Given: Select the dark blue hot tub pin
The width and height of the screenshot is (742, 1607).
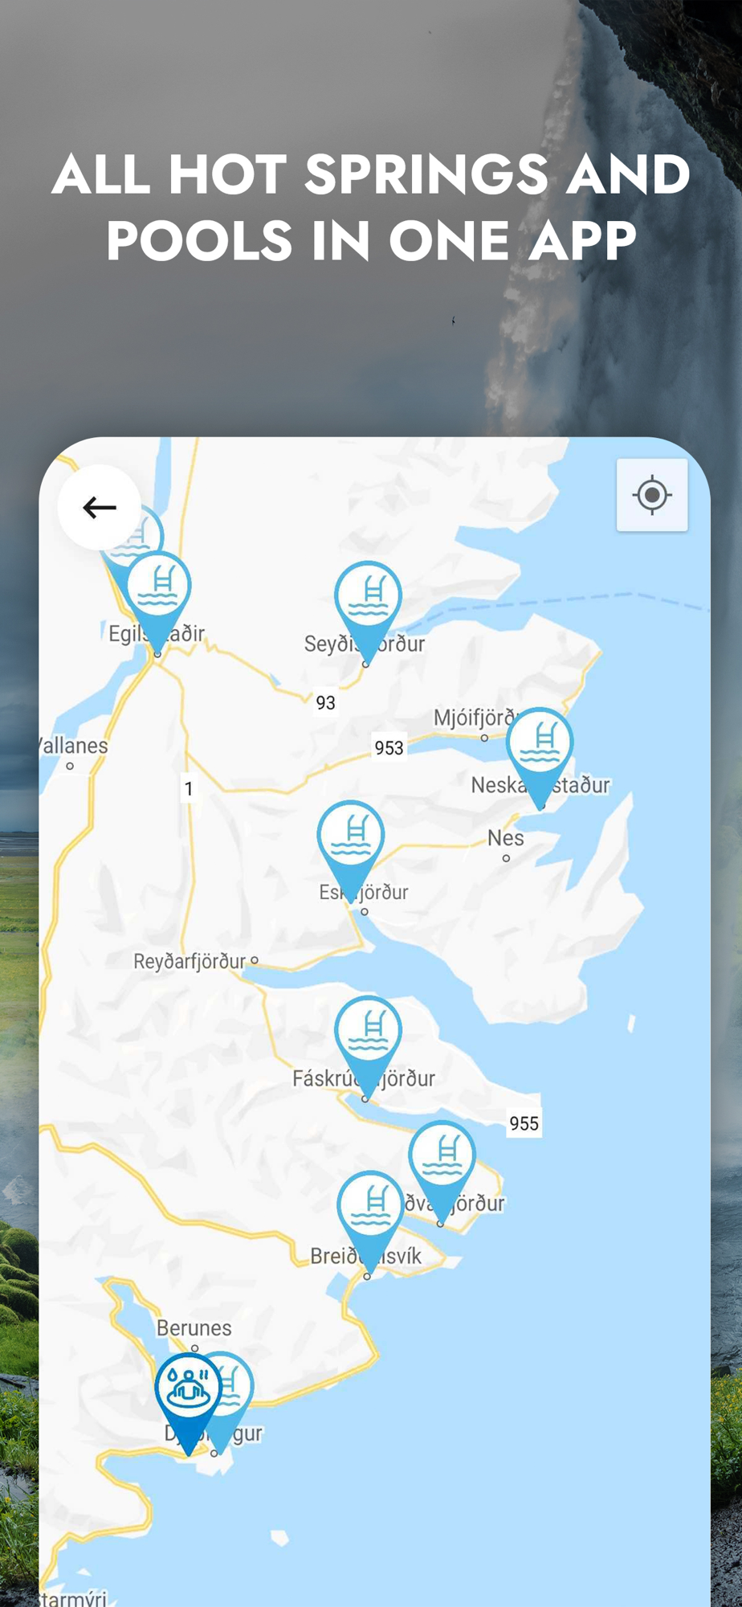Looking at the screenshot, I should click(x=188, y=1400).
